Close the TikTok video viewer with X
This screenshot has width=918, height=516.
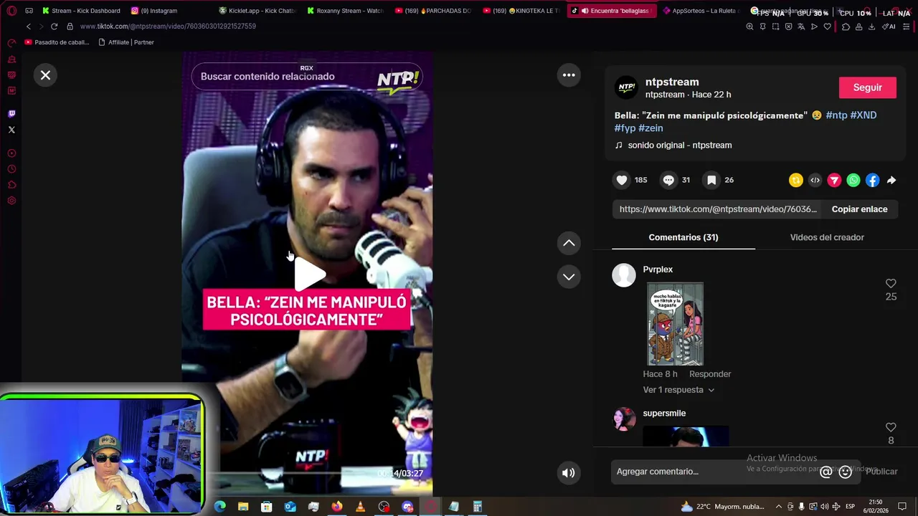[x=45, y=75]
